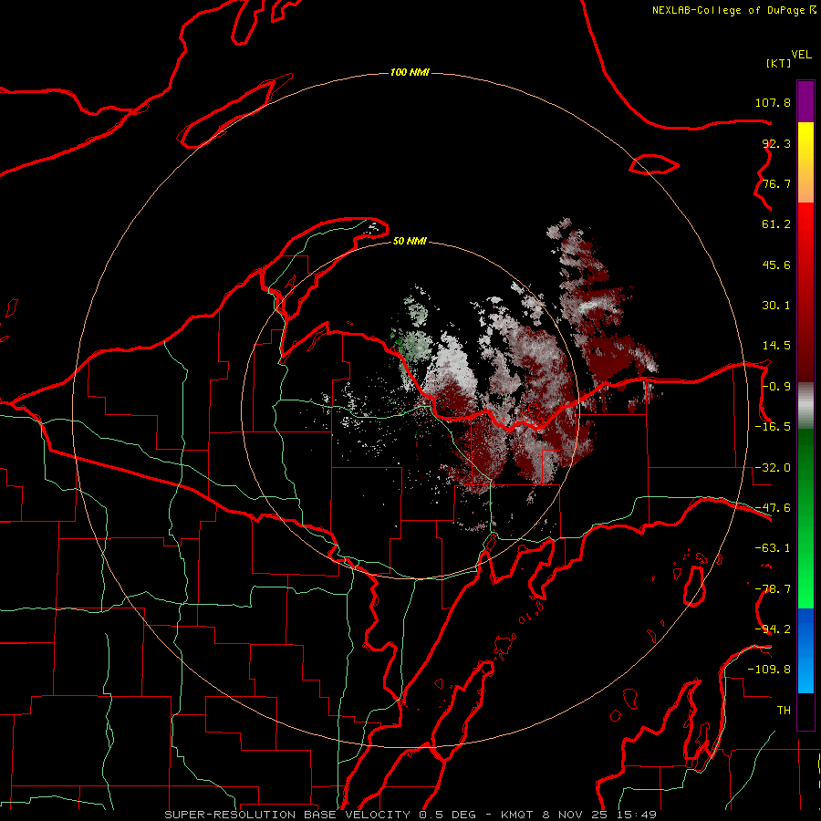Click the 14.5 velocity scale value

click(x=776, y=346)
